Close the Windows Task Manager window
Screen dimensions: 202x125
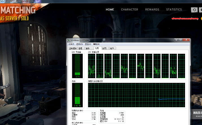(x=186, y=40)
